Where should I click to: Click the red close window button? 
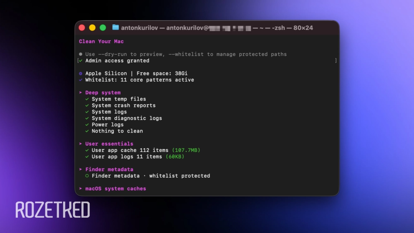[82, 28]
